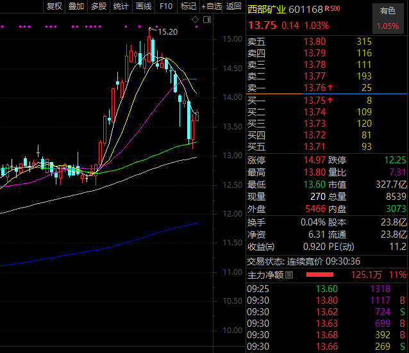Click 返回 to go back
This screenshot has height=353, width=409.
pos(234,6)
